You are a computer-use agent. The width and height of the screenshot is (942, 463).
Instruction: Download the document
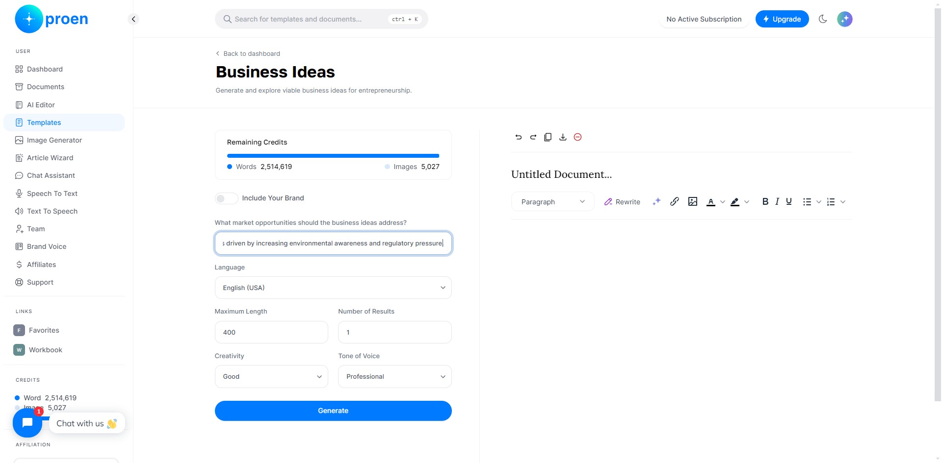tap(563, 137)
